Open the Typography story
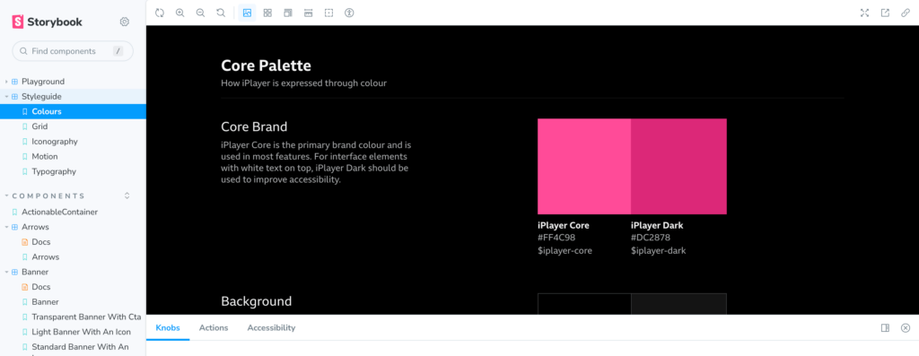Viewport: 919px width, 356px height. pyautogui.click(x=54, y=171)
